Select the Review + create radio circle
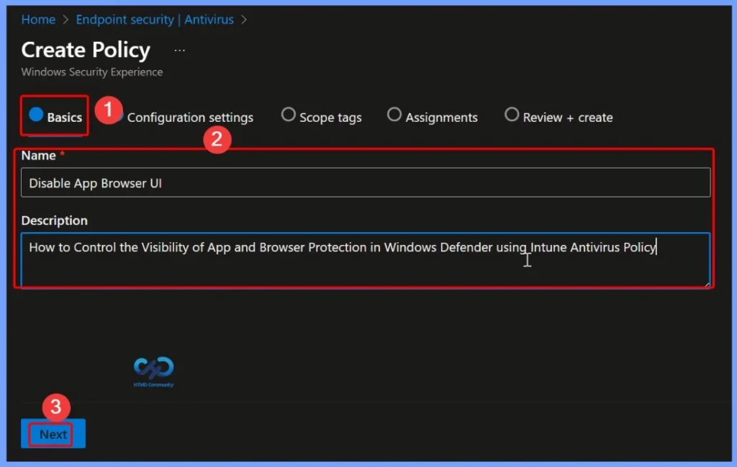This screenshot has width=737, height=467. pos(512,115)
